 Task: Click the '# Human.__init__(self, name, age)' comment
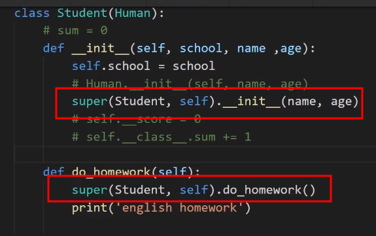190,84
